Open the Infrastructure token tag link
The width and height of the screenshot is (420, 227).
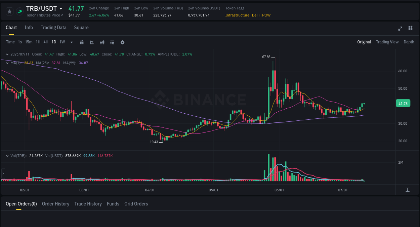click(x=237, y=15)
